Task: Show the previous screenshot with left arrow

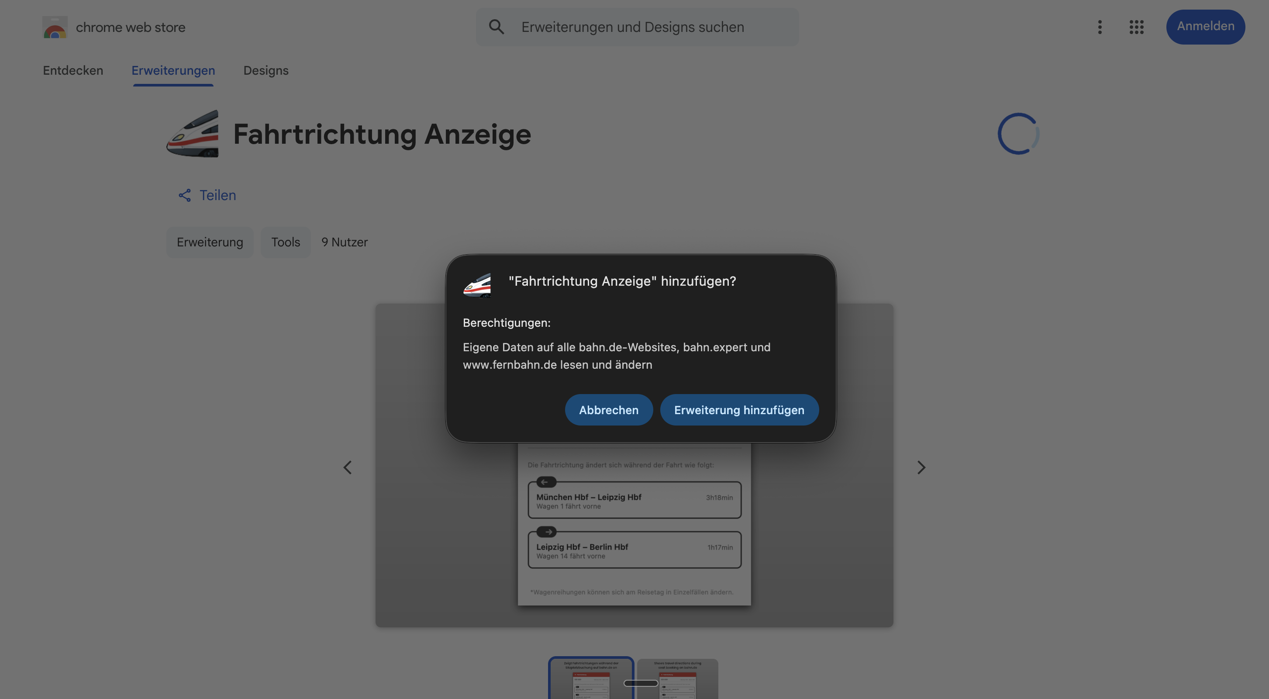Action: (347, 467)
